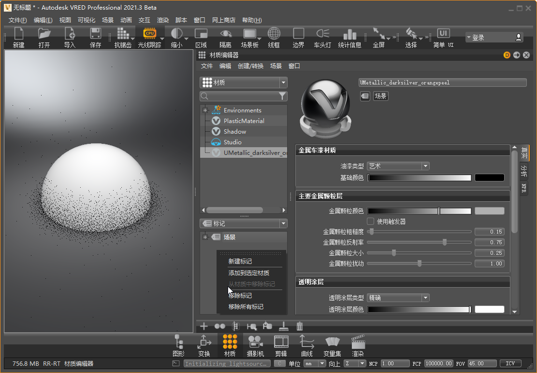The width and height of the screenshot is (537, 373).
Task: Open a file with the 打开 icon
Action: (44, 38)
